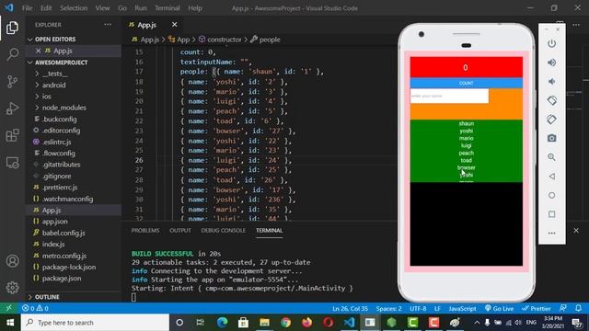589x331 pixels.
Task: Click Spaces: 2 indentation setting
Action: [x=388, y=309]
